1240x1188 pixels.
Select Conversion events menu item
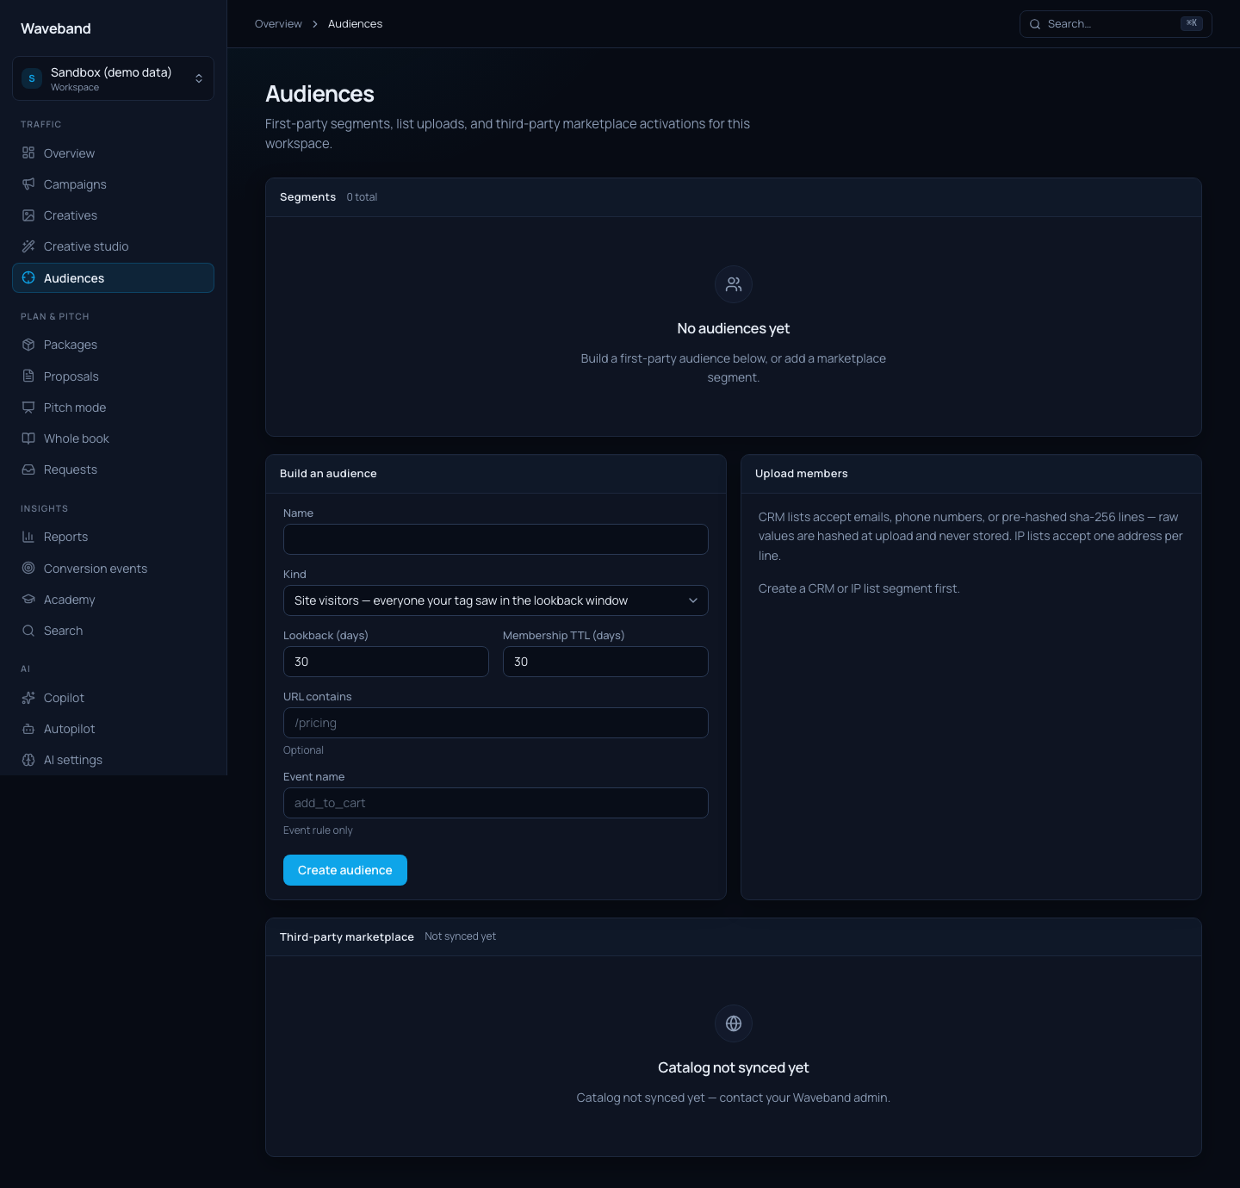tap(113, 569)
